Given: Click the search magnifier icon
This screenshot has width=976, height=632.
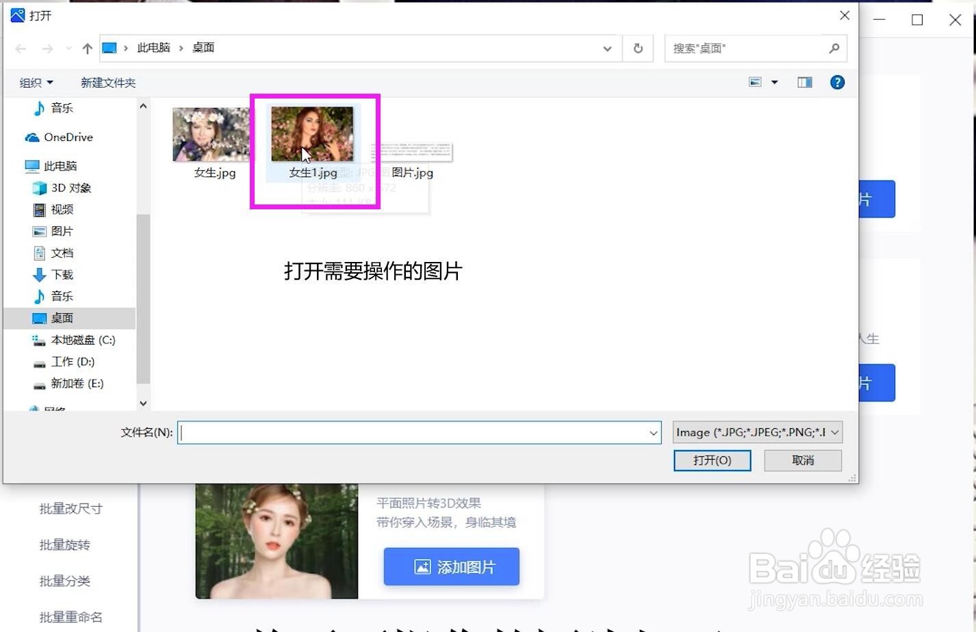Looking at the screenshot, I should pyautogui.click(x=834, y=49).
